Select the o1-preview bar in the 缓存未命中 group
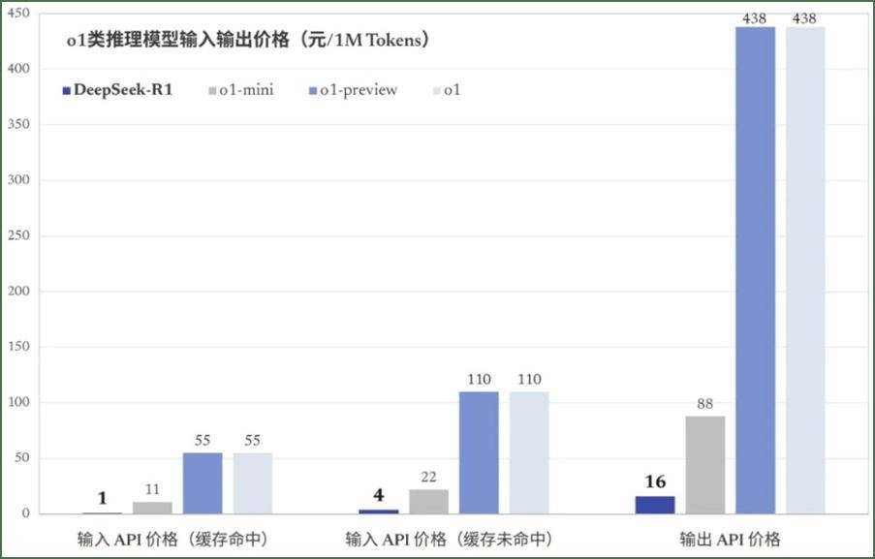The height and width of the screenshot is (559, 875). coord(479,452)
